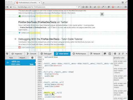
Task: Pop DevTools into separate window
Action: coord(123,54)
